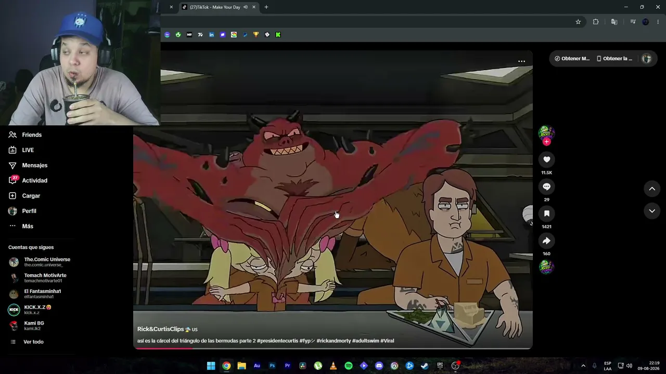Launch Premiere Pro from the taskbar

coord(287,366)
